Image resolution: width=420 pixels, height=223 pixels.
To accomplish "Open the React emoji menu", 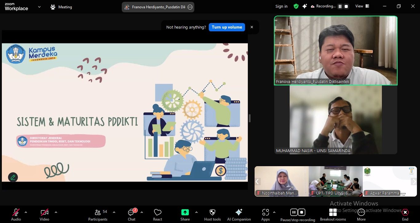I will click(158, 215).
